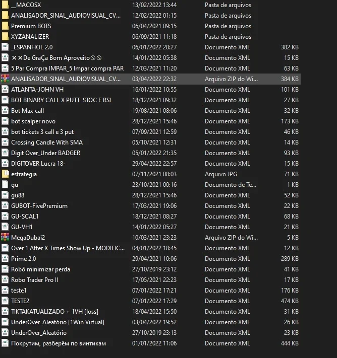Screen dimensions: 337x358
Task: Click the 14 KB size of Crossing Candle
Action: (x=291, y=142)
